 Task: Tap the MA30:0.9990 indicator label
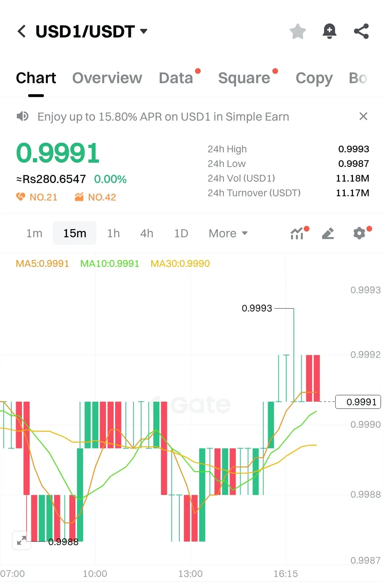[x=180, y=264]
